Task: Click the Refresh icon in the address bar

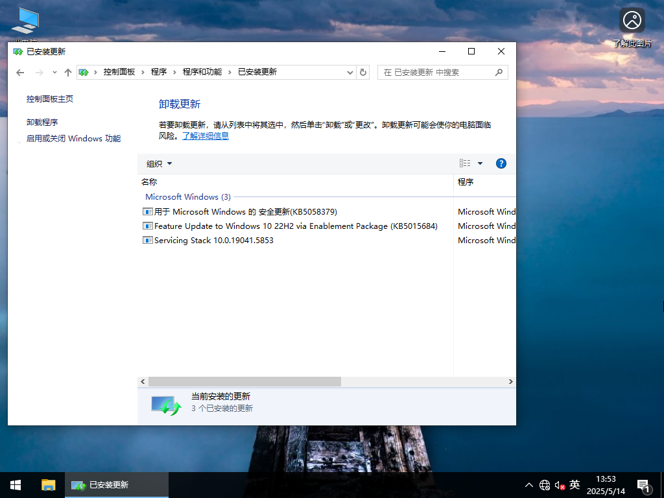Action: 362,72
